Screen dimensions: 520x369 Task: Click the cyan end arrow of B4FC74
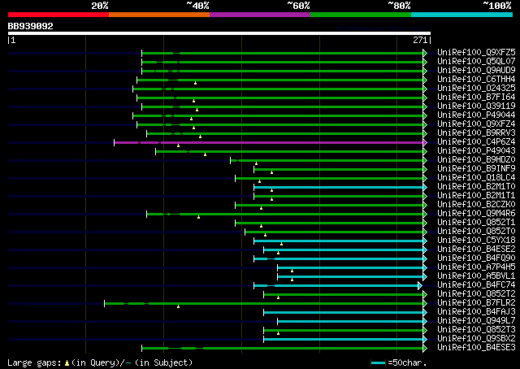420,285
